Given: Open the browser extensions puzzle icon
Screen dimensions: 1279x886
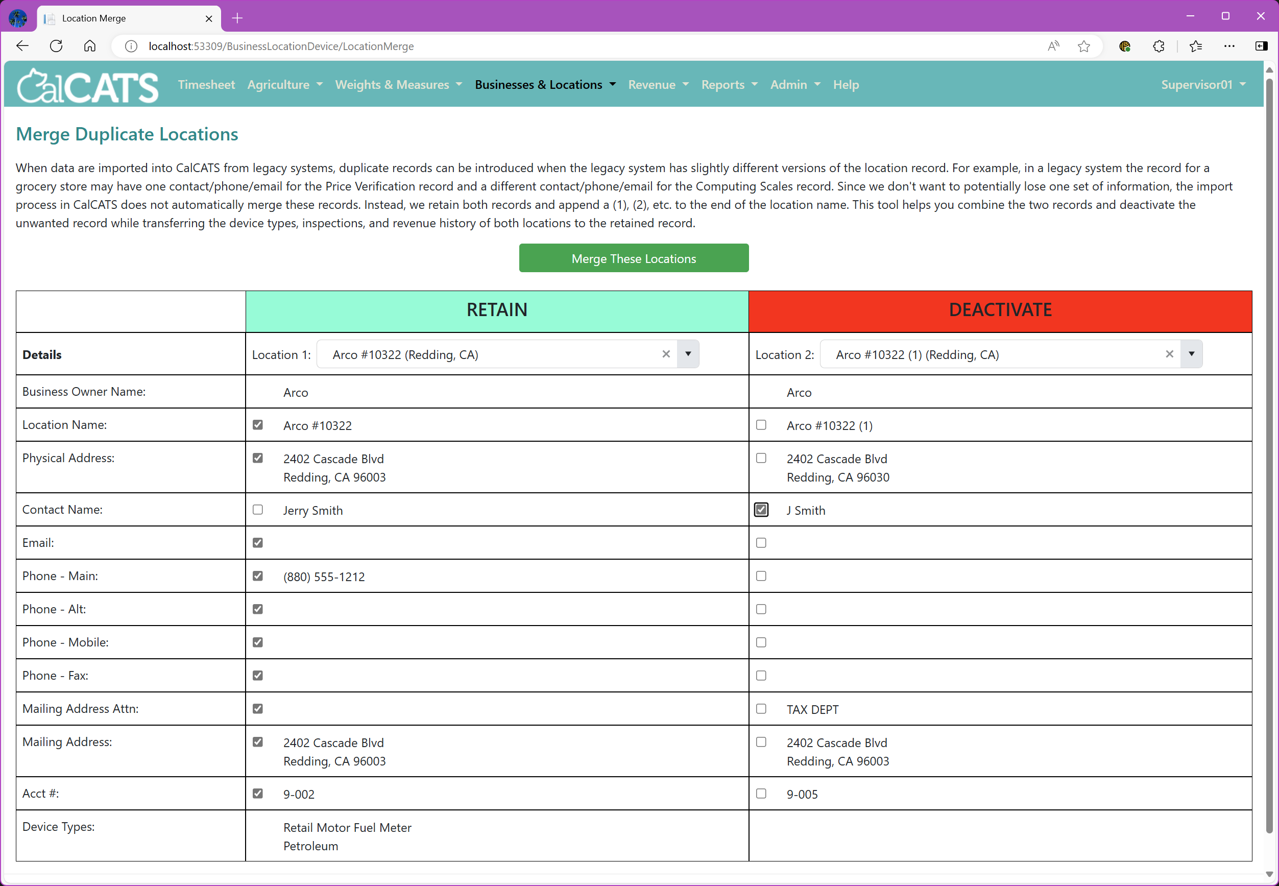Looking at the screenshot, I should pos(1159,46).
